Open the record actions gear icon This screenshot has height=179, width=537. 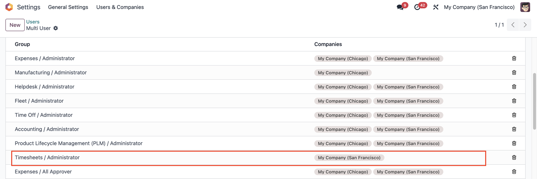pyautogui.click(x=56, y=28)
